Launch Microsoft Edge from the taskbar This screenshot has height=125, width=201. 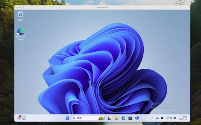coord(123,118)
